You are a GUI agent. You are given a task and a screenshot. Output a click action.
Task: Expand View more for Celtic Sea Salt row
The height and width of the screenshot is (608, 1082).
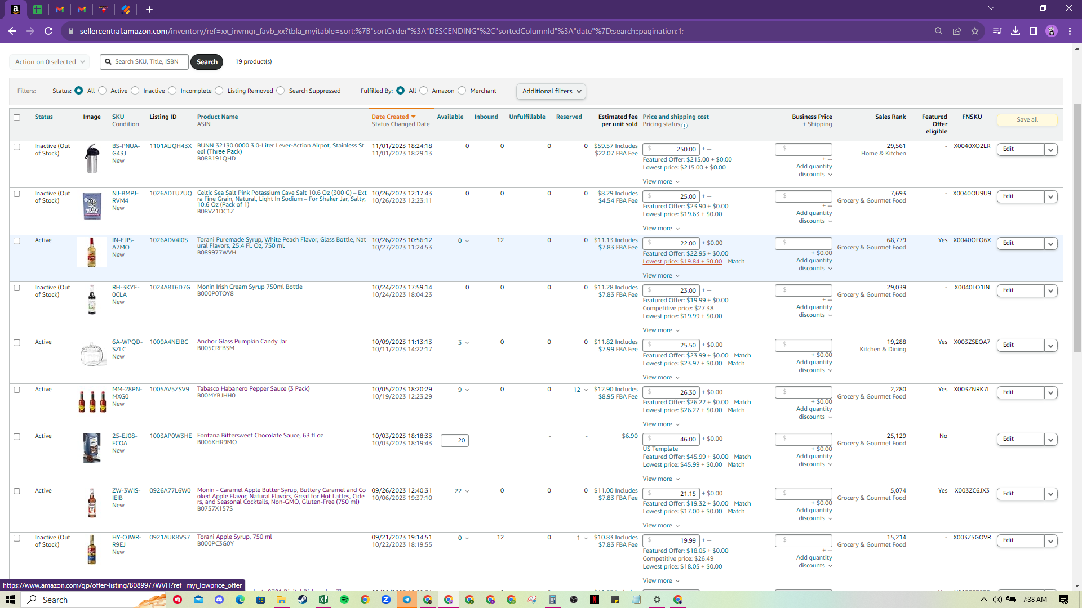(661, 229)
